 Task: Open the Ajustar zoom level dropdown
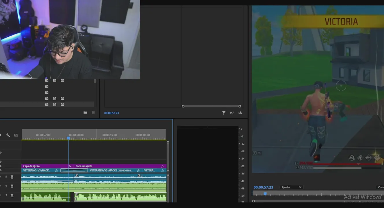pos(291,187)
